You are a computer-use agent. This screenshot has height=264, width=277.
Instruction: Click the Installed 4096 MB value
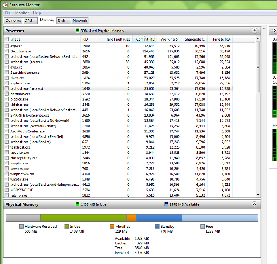142,253
